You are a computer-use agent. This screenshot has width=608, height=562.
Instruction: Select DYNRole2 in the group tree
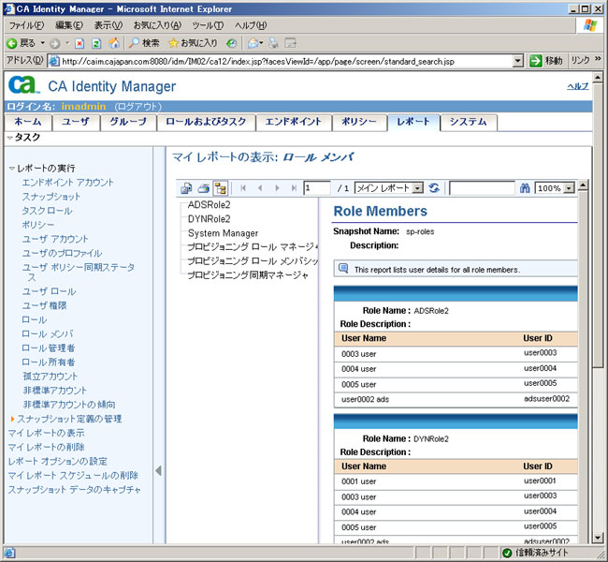point(209,219)
